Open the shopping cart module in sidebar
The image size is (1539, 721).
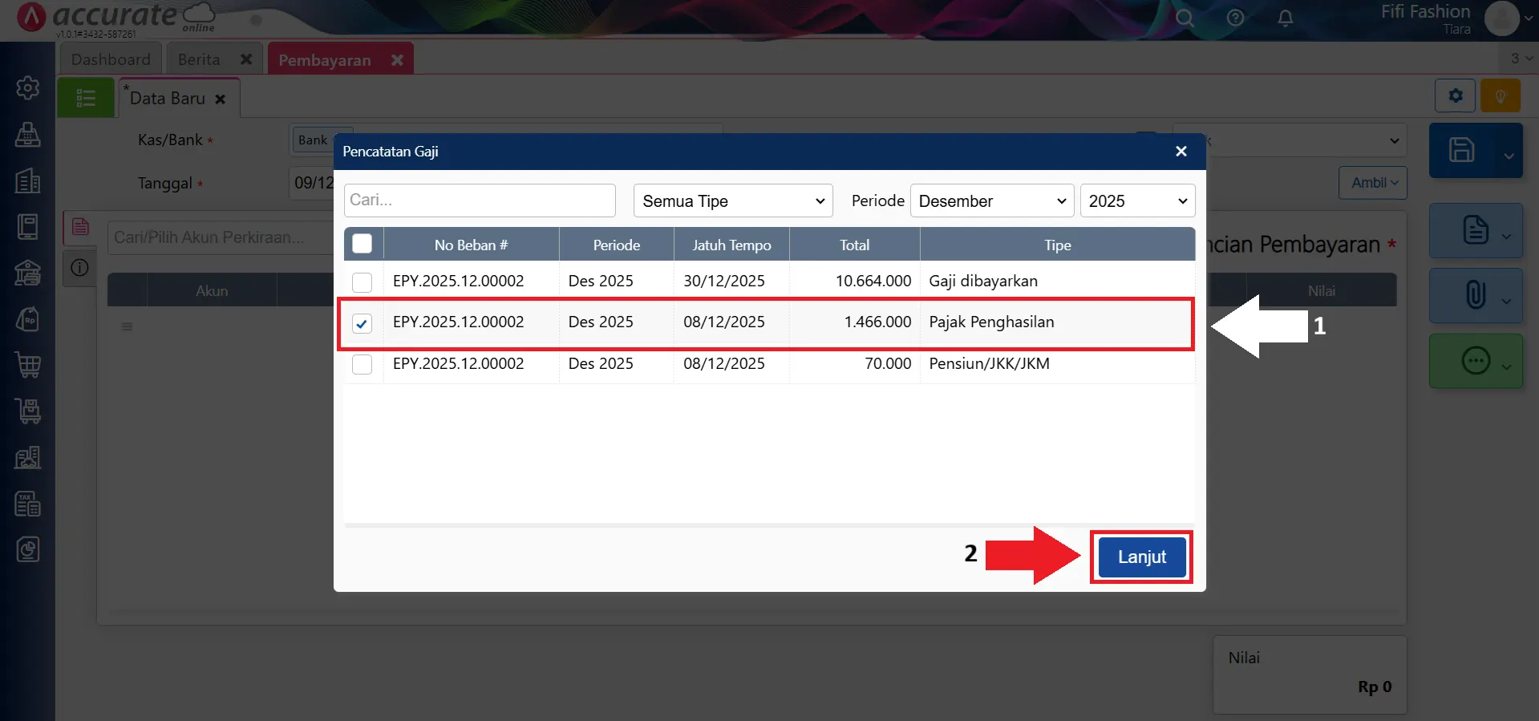28,365
